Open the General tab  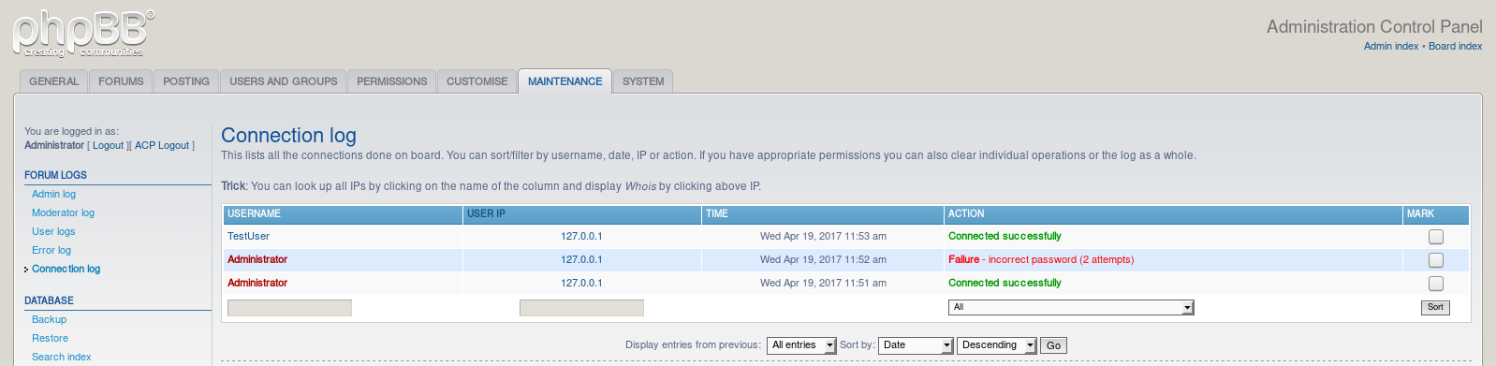[53, 81]
